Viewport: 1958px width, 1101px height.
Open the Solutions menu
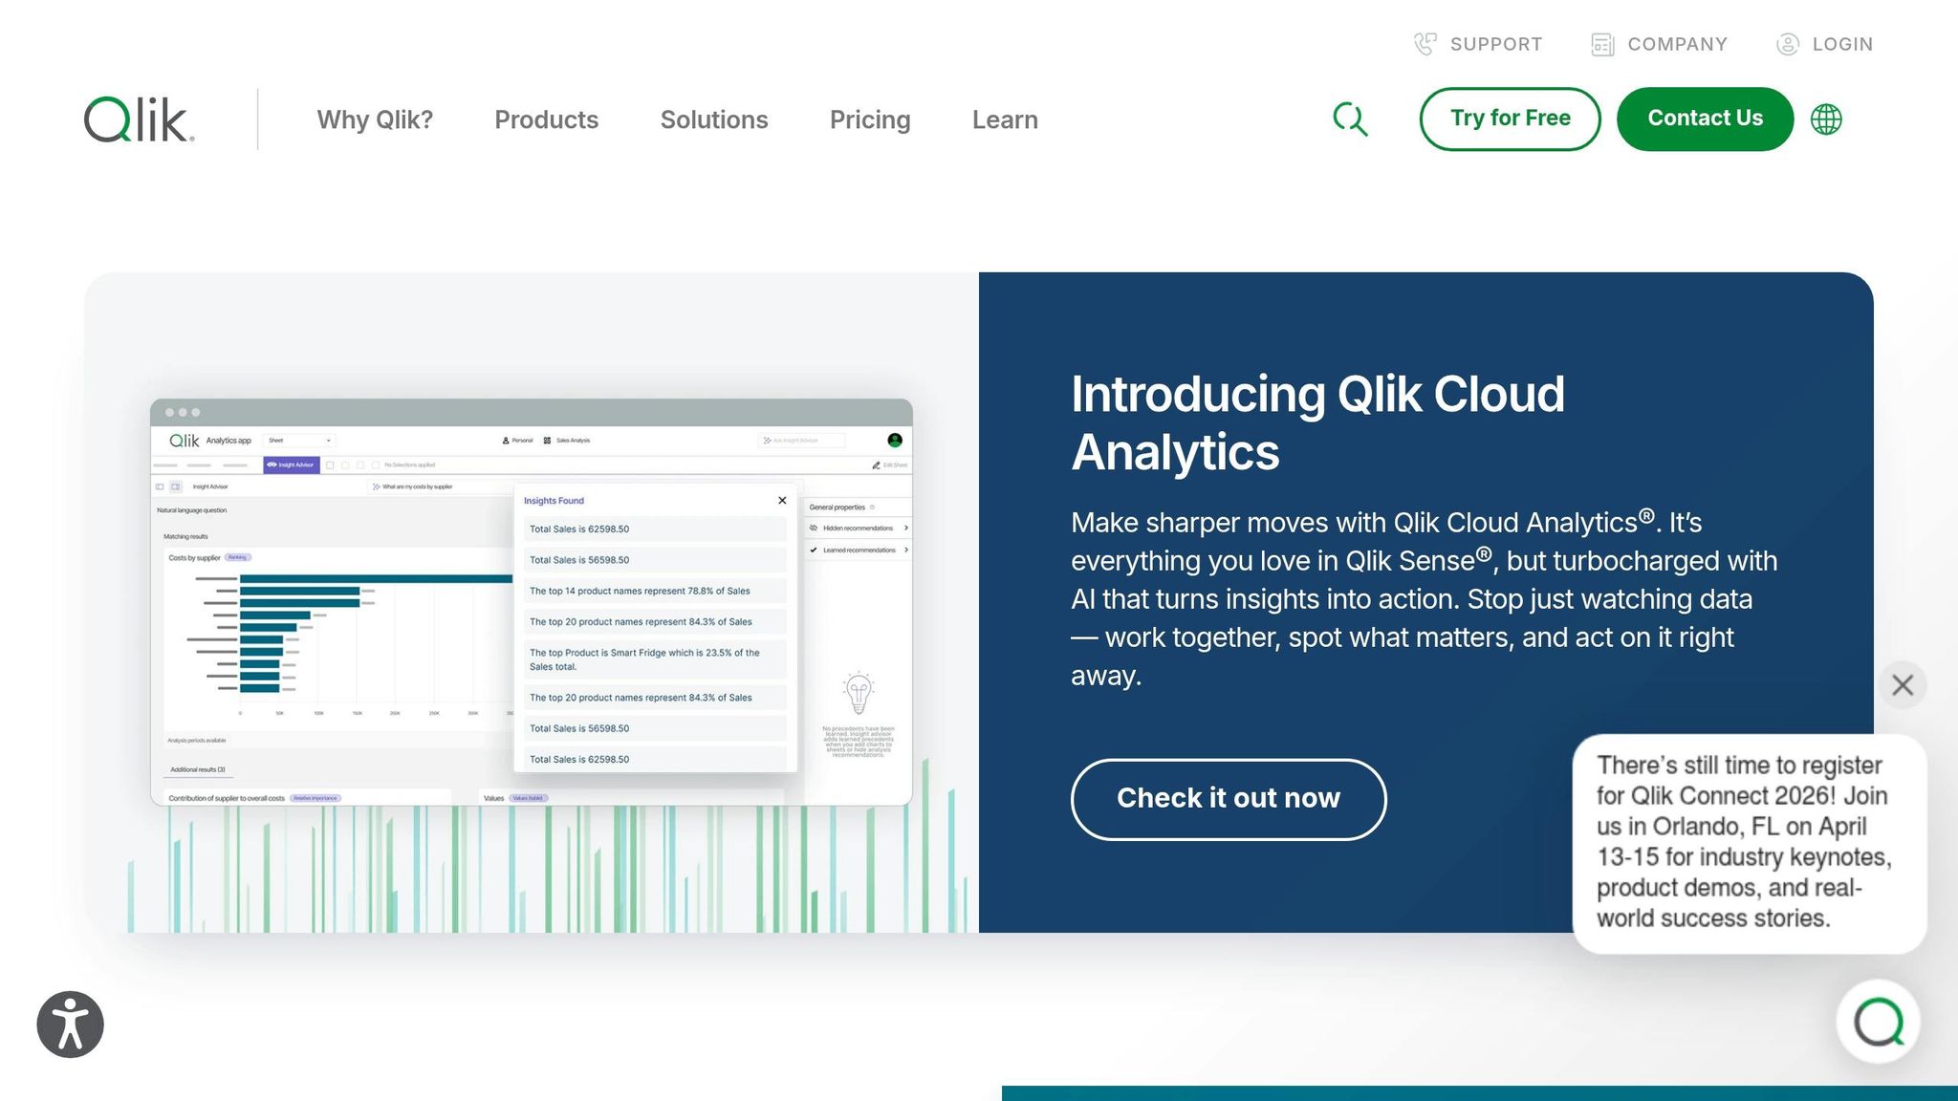[714, 119]
